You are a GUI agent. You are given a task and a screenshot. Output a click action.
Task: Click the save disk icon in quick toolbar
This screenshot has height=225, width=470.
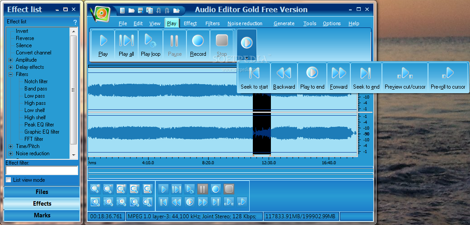point(140,10)
